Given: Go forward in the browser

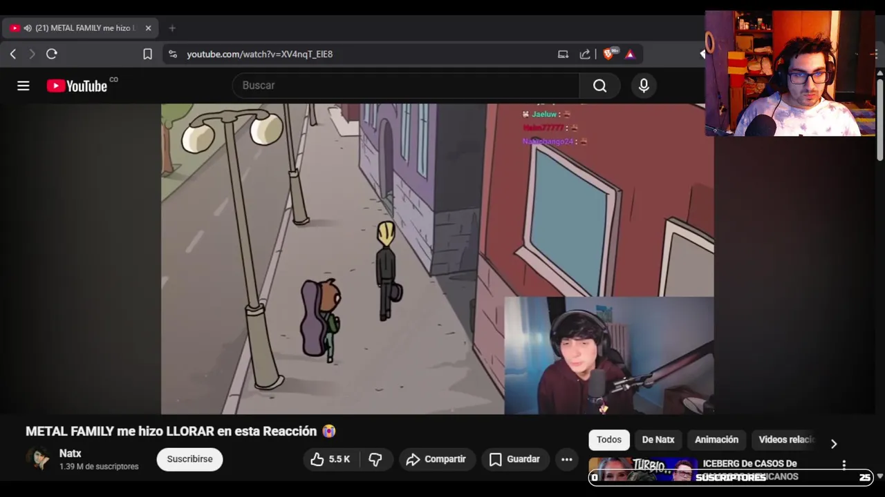Looking at the screenshot, I should coord(32,54).
